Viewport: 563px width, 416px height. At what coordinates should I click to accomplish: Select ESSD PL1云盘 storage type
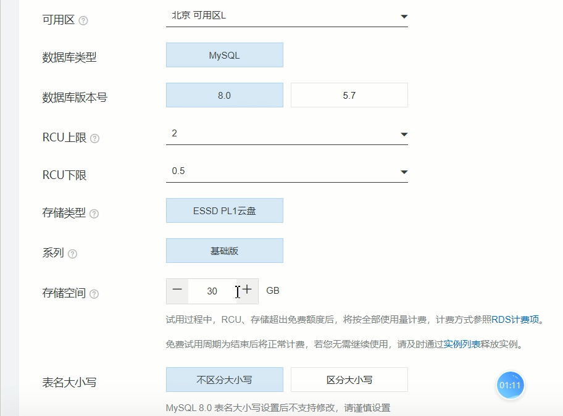pyautogui.click(x=224, y=210)
